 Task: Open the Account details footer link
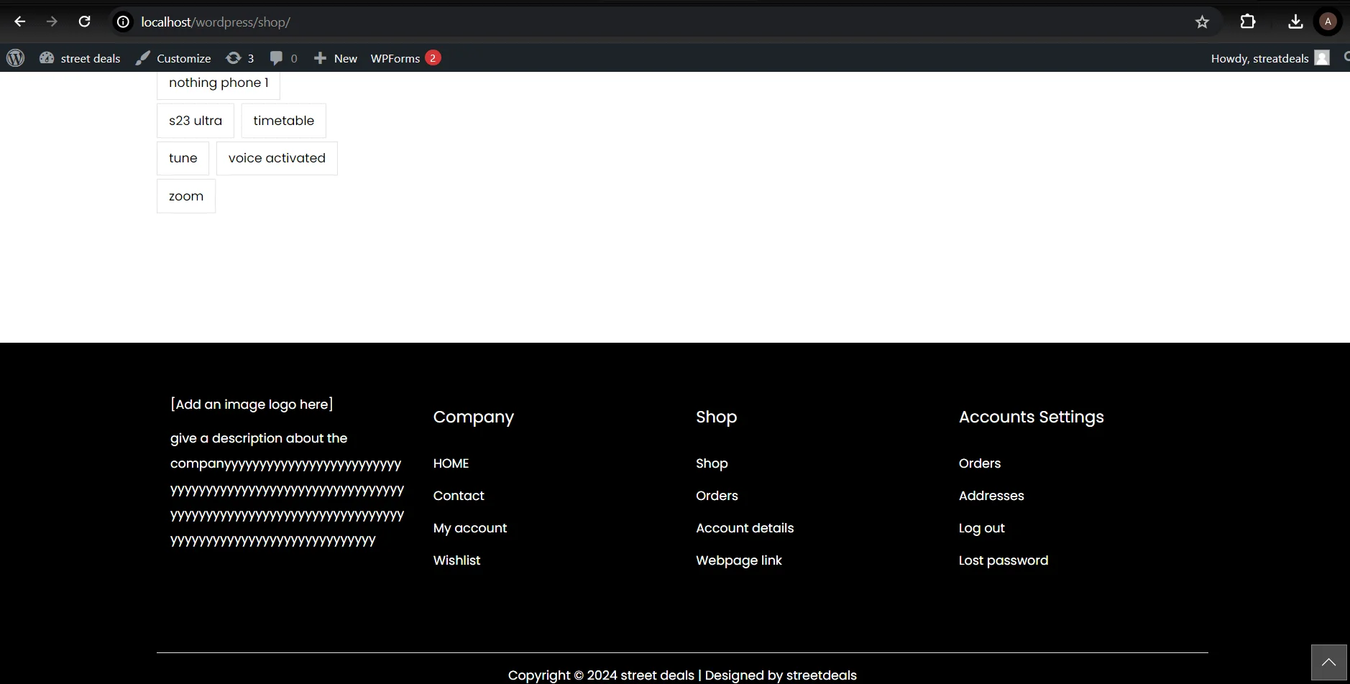coord(745,528)
